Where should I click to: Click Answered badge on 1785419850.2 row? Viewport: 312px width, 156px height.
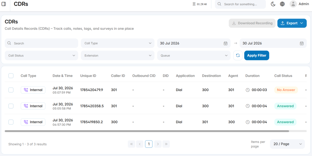click(x=285, y=122)
